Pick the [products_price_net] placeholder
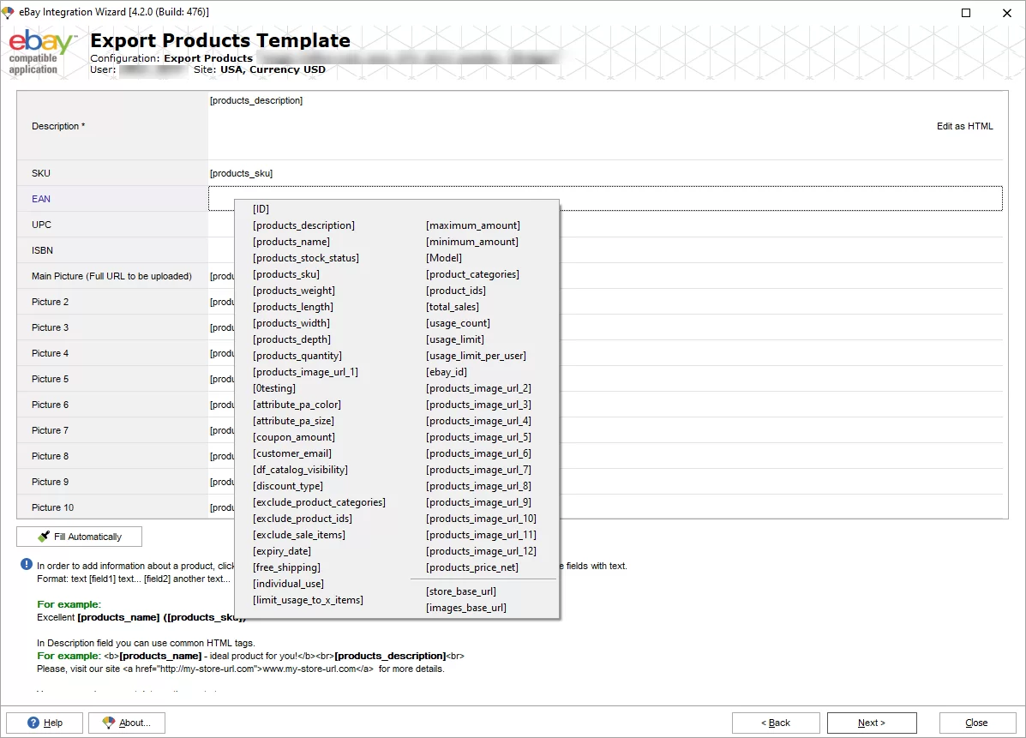Screen dimensions: 1026x738 471,567
